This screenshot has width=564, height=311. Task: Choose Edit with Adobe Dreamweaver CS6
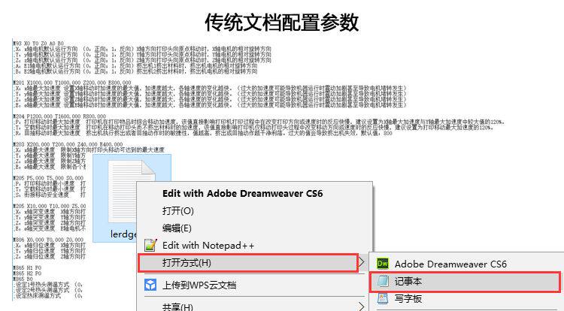tap(242, 194)
